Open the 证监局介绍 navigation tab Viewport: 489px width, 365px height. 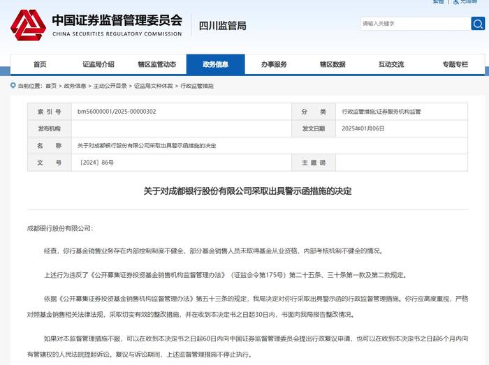point(98,64)
